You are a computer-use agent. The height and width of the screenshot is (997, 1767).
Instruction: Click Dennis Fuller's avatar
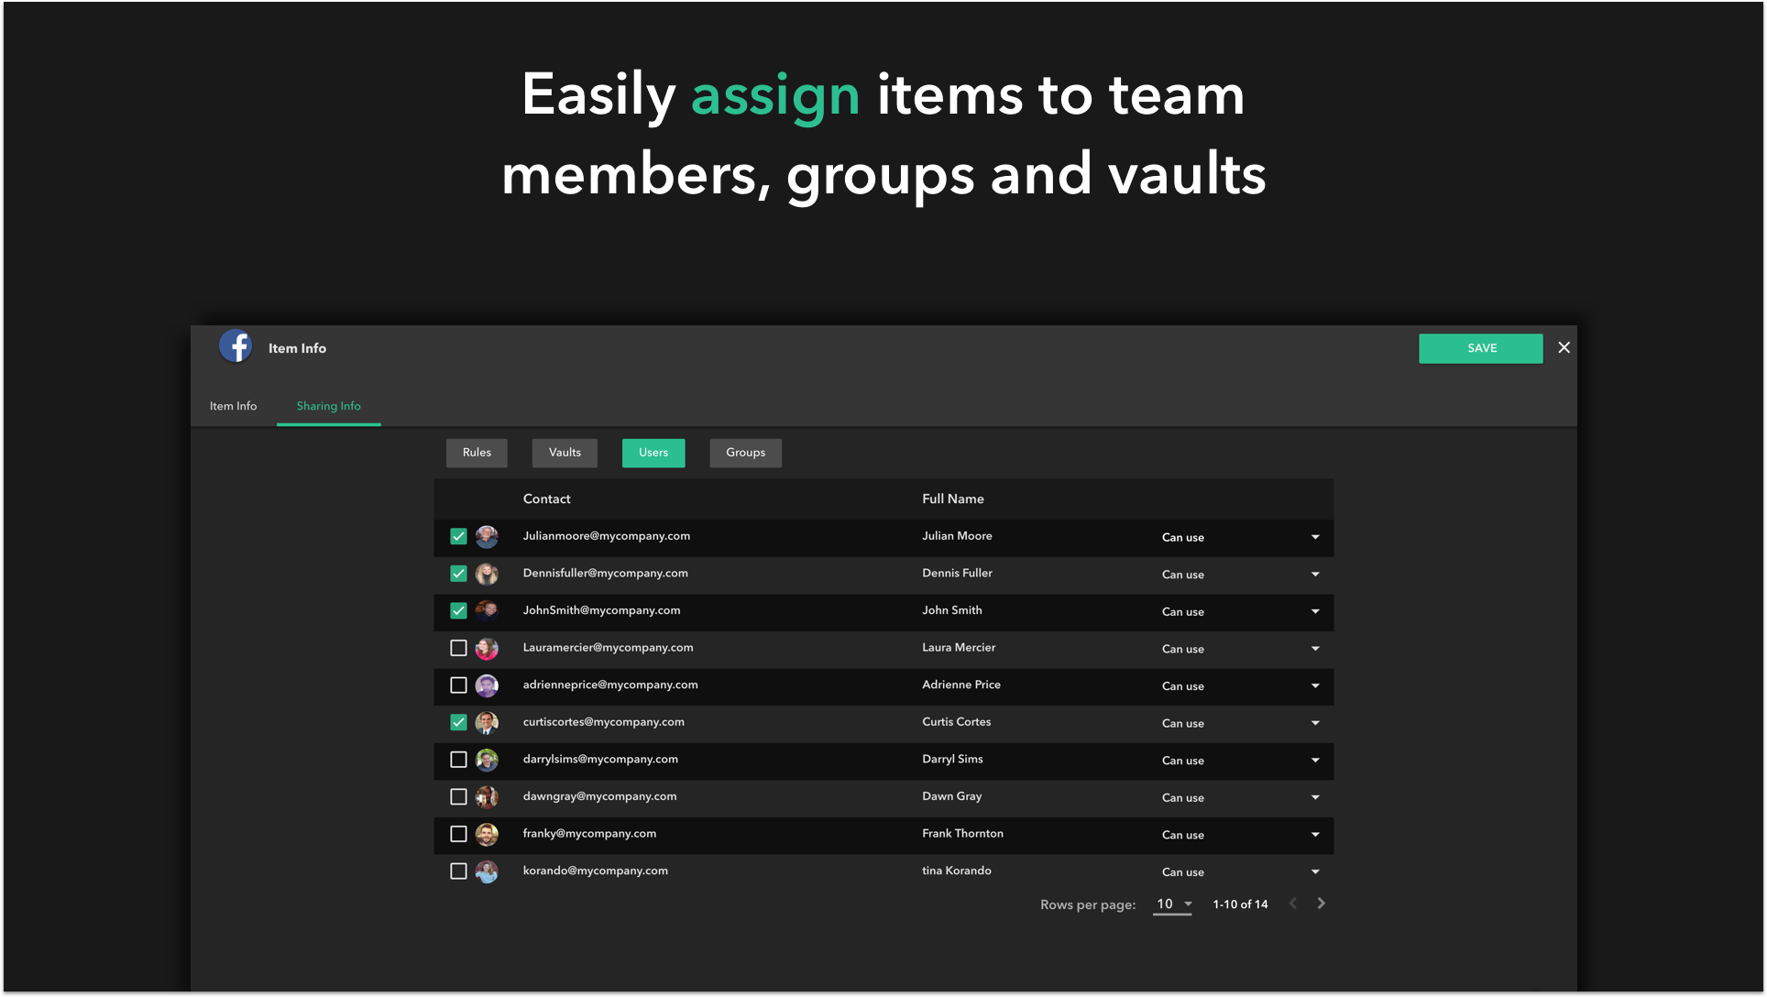[x=487, y=574]
